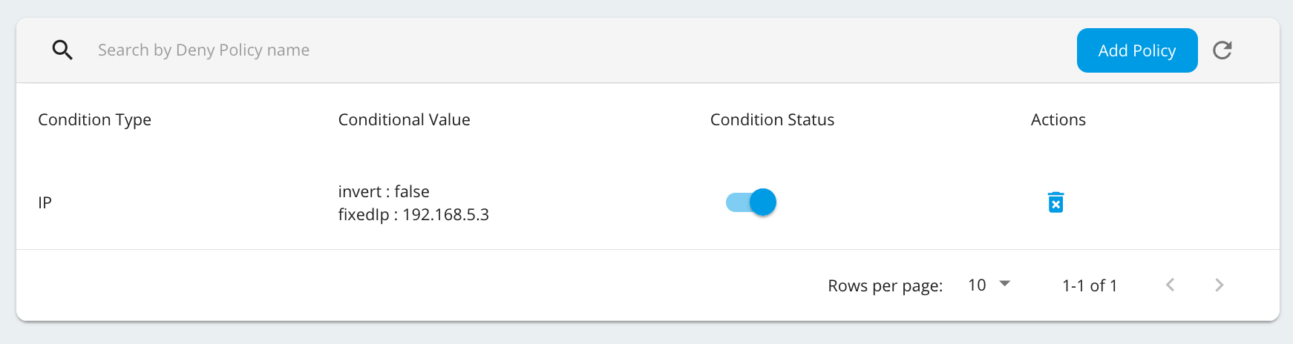The height and width of the screenshot is (344, 1293).
Task: Click the Condition Status column header
Action: (772, 120)
